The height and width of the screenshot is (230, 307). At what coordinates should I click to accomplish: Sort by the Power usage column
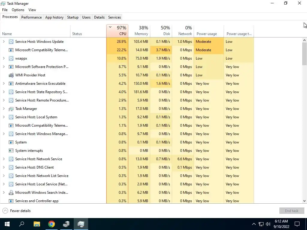209,31
